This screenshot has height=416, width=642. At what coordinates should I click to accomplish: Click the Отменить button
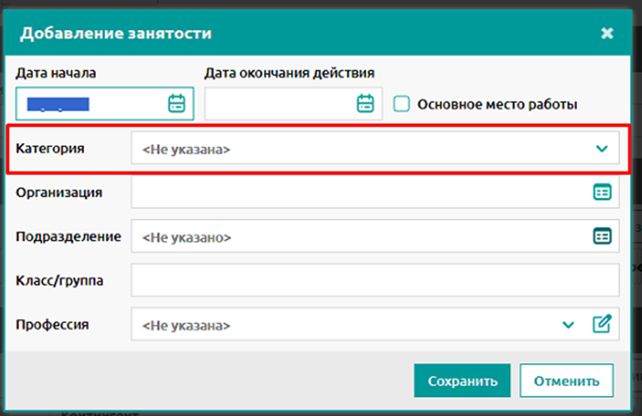567,380
